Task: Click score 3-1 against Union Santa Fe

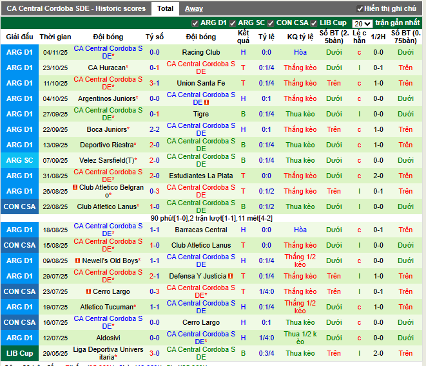Action: pos(154,83)
